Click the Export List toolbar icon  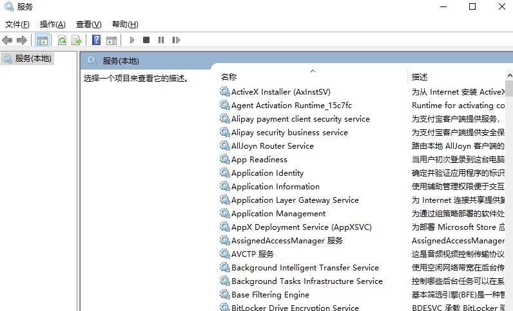tap(77, 40)
